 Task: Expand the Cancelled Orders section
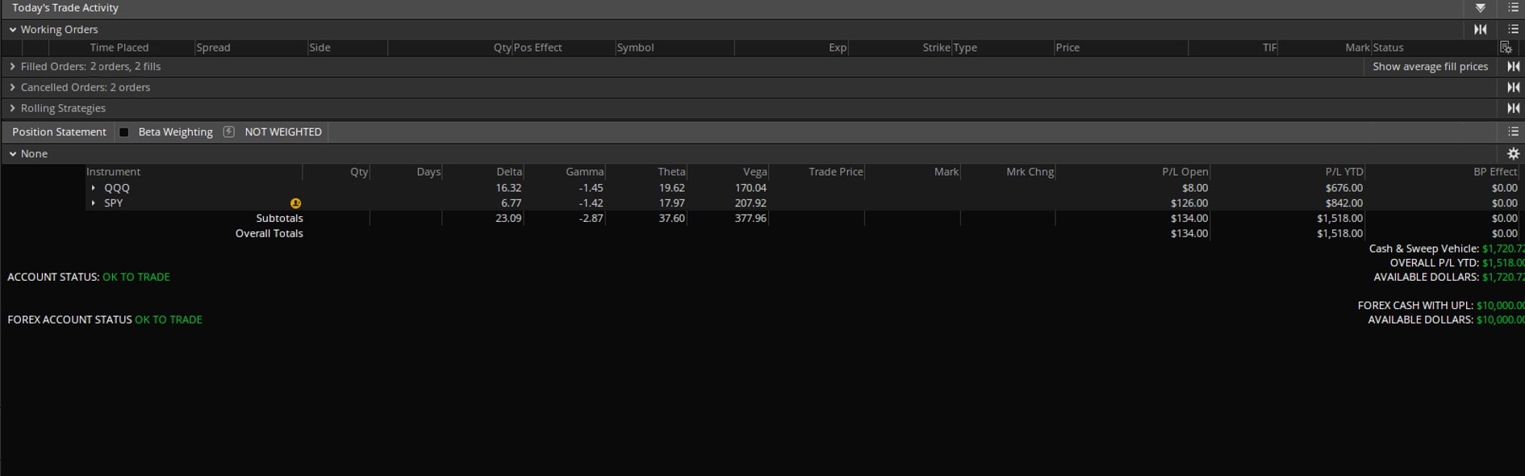pos(13,87)
